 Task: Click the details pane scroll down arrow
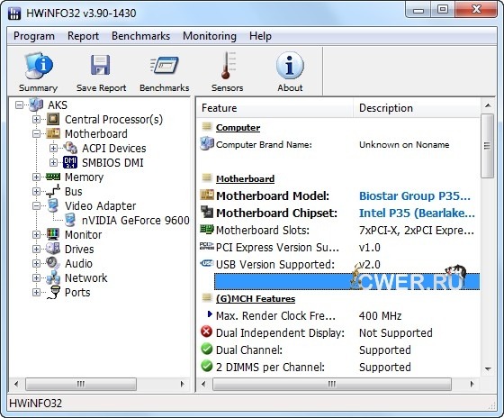pos(488,368)
